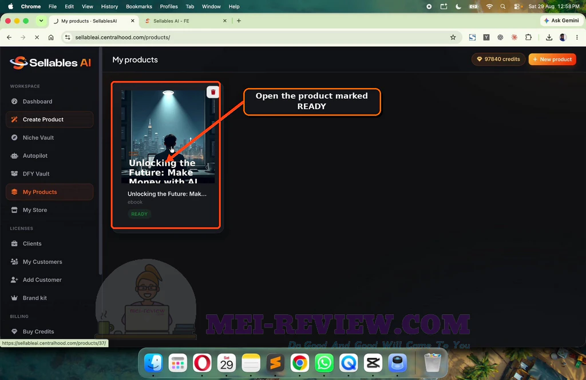
Task: Click the Chrome profile avatar
Action: pyautogui.click(x=563, y=37)
